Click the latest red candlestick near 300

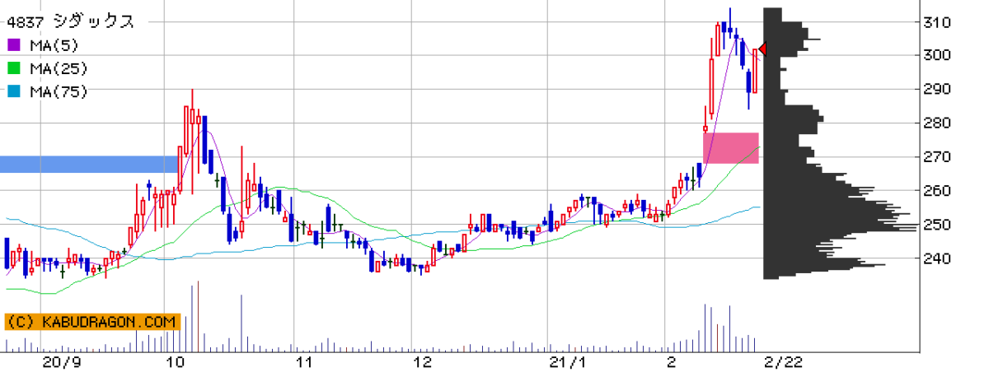(755, 71)
